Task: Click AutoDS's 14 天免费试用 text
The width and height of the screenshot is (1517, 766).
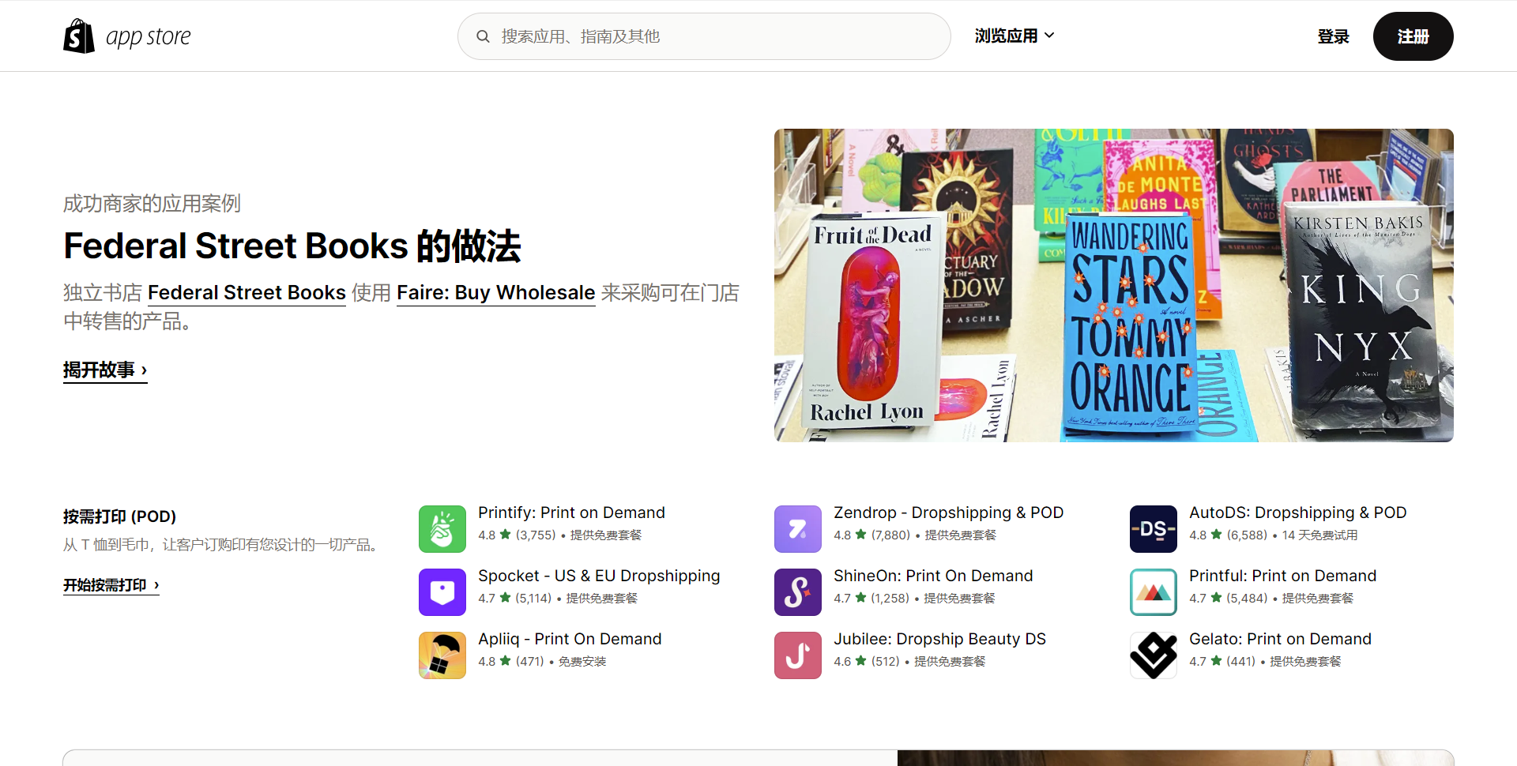Action: coord(1319,535)
